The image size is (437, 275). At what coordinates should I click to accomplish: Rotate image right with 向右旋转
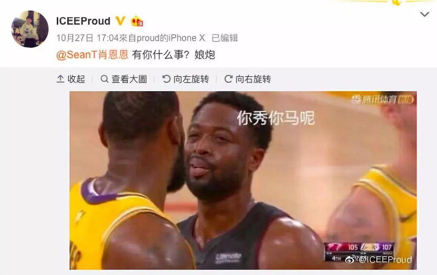coord(248,79)
